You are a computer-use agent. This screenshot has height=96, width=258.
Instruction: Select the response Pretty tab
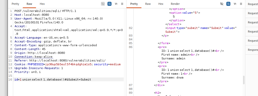[134, 4]
